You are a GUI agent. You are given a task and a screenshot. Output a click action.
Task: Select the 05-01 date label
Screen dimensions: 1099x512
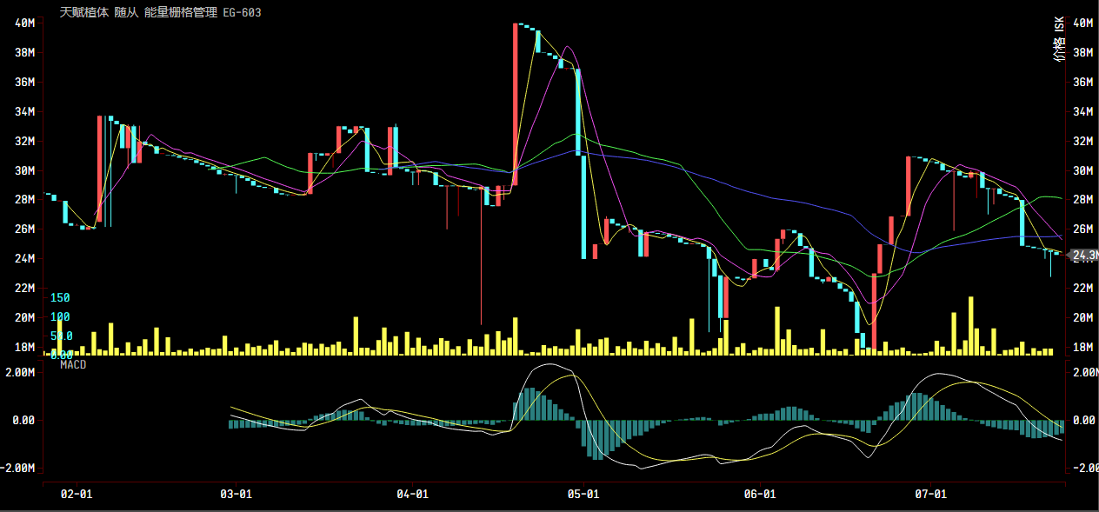coord(583,494)
